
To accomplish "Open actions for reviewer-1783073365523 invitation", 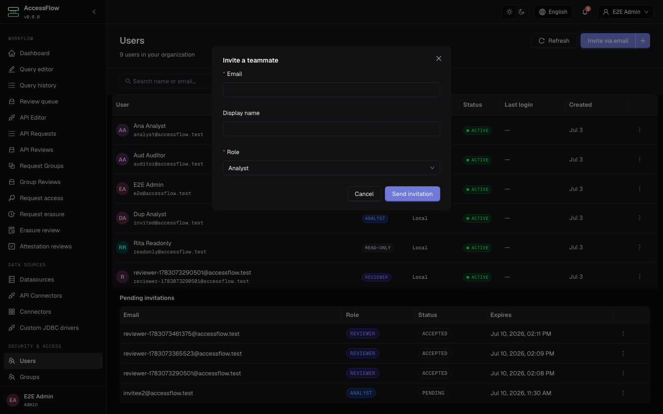I will pos(623,354).
